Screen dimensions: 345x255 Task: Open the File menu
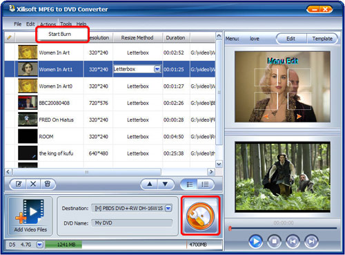tap(17, 24)
